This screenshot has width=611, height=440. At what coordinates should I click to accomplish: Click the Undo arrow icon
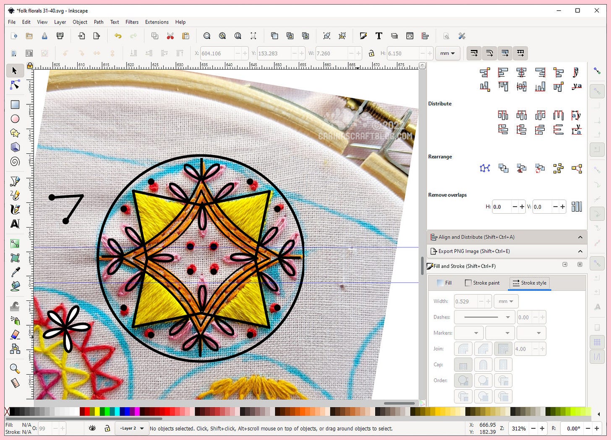tap(118, 36)
